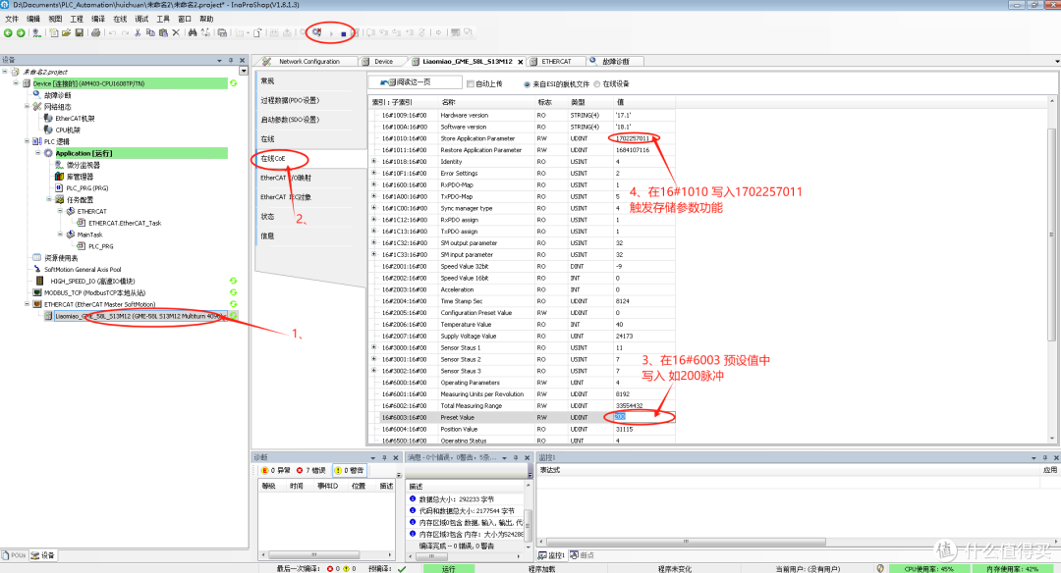
Task: Click the Preset Value 16#6003 value field
Action: [x=643, y=418]
